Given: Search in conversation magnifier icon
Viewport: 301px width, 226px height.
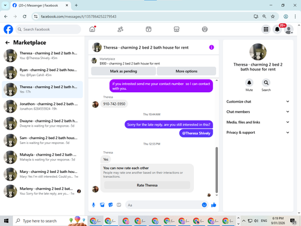Looking at the screenshot, I should (x=266, y=83).
